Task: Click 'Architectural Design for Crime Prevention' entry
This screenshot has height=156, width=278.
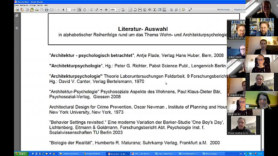Action: click(x=90, y=107)
